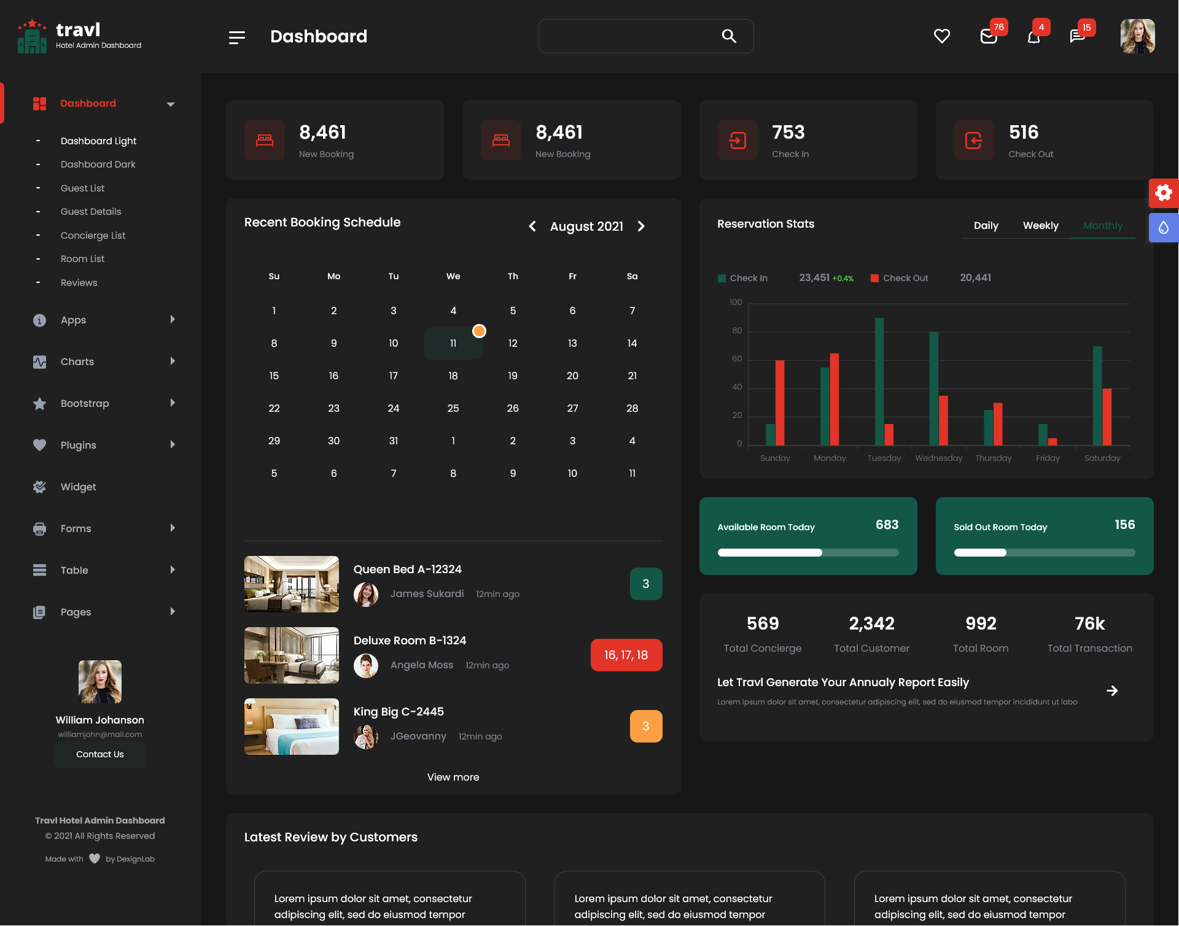Viewport: 1179px width, 926px height.
Task: Click the red settings gear icon
Action: coord(1163,193)
